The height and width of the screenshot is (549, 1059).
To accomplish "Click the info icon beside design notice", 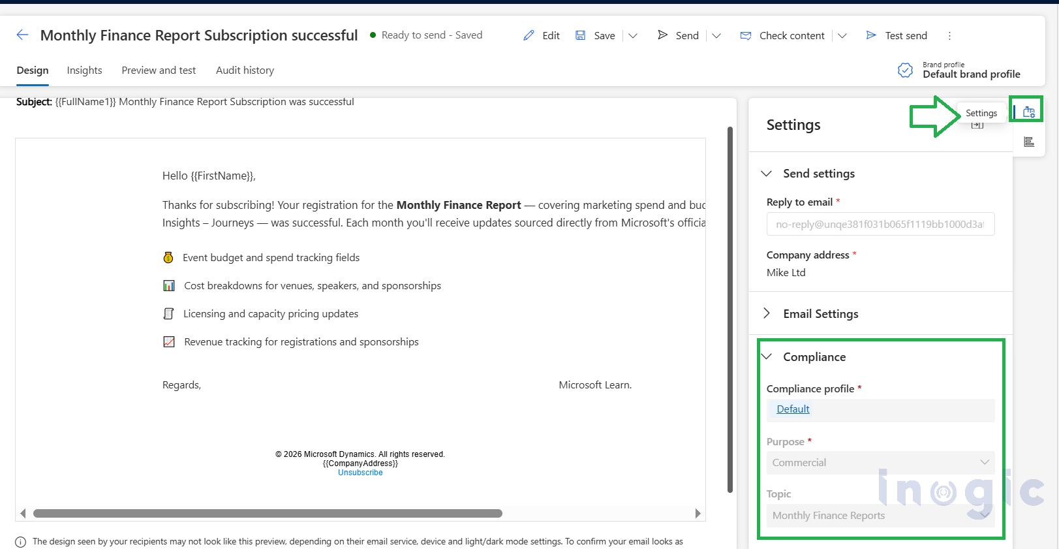I will coord(21,542).
